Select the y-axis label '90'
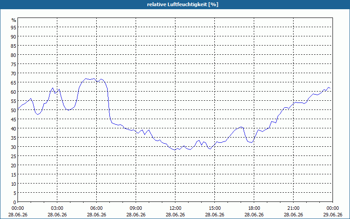350x219 pixels. pos(14,36)
